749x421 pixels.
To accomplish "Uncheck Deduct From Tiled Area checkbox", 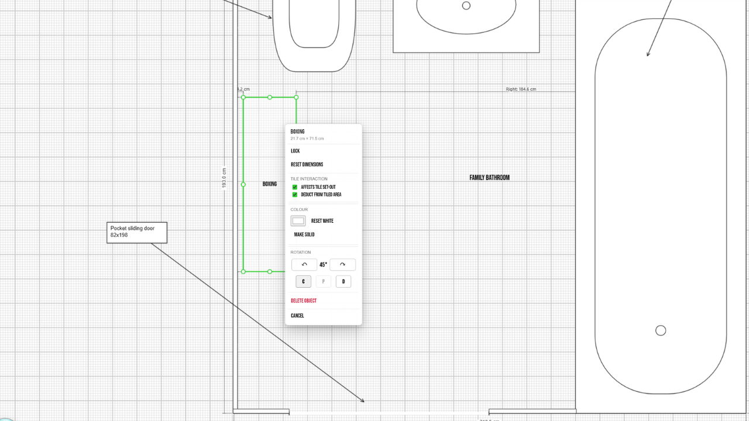I will 295,195.
